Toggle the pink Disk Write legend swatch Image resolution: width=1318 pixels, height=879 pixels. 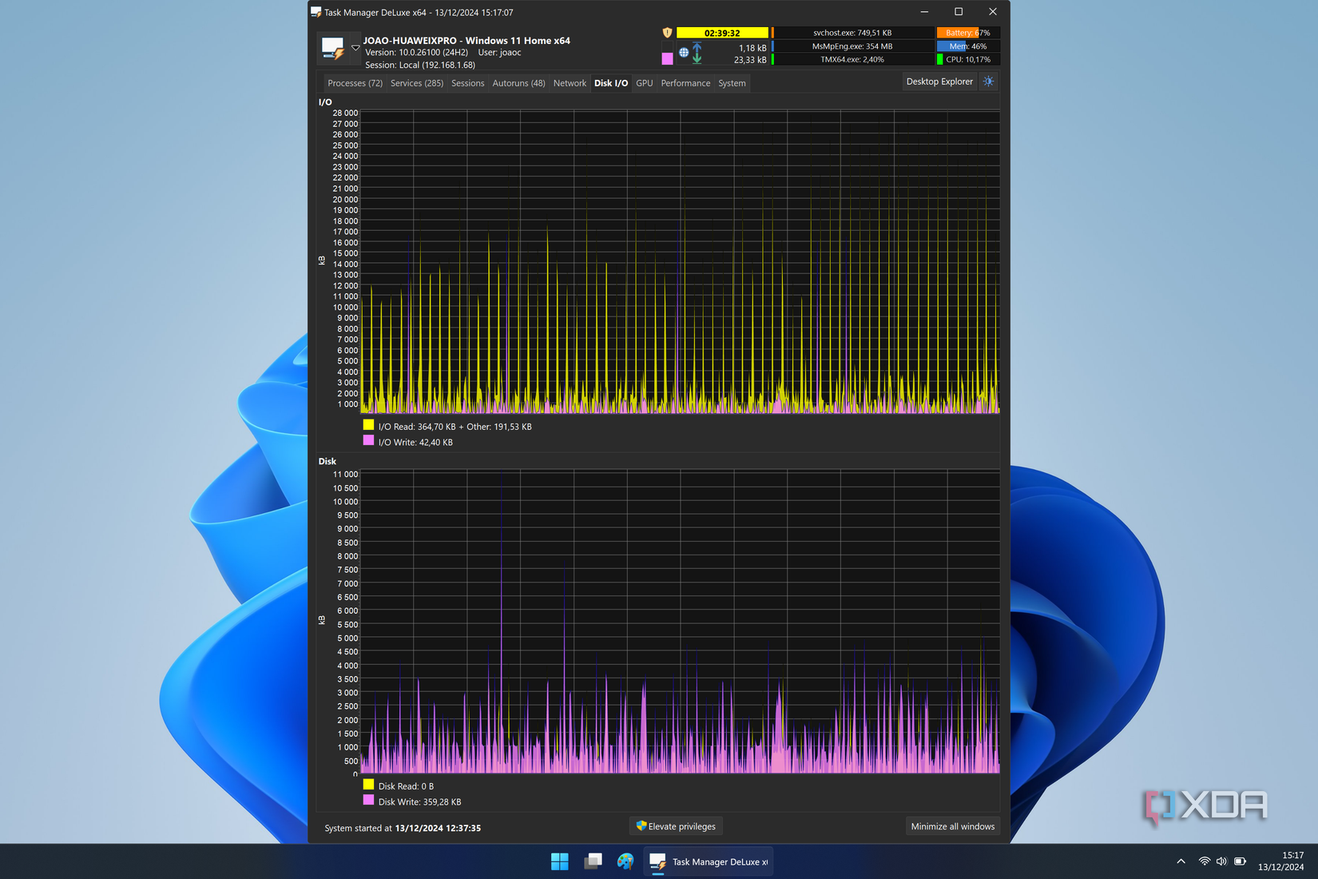point(368,801)
